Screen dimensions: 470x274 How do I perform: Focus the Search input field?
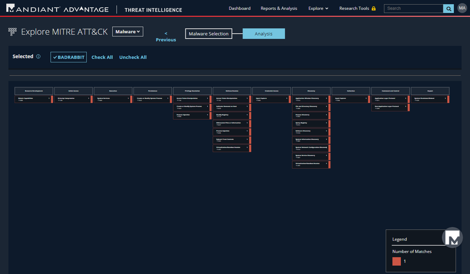coord(414,8)
